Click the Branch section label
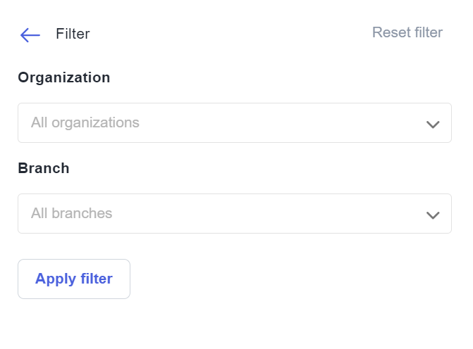Screen dimensions: 473x349 (44, 169)
